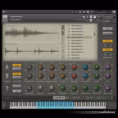The width and height of the screenshot is (118, 118).
Task: Click the row B red knob
Action: 74,76
